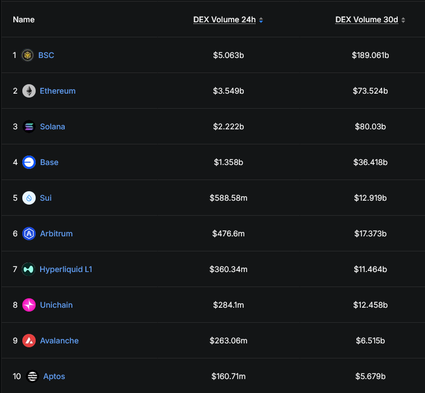This screenshot has width=425, height=393.
Task: Click the Sui droplet logo icon
Action: click(x=29, y=198)
